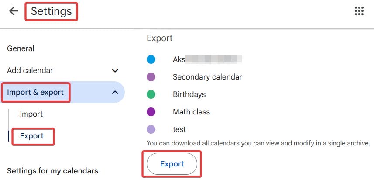This screenshot has width=374, height=180.
Task: Click the back arrow icon
Action: 14,11
